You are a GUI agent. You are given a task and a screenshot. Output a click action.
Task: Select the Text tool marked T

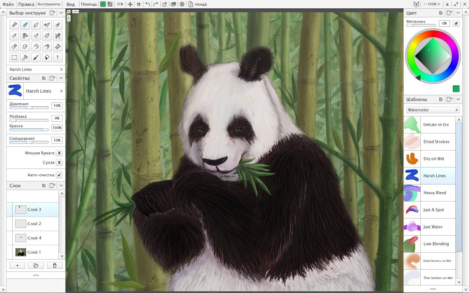(x=58, y=57)
